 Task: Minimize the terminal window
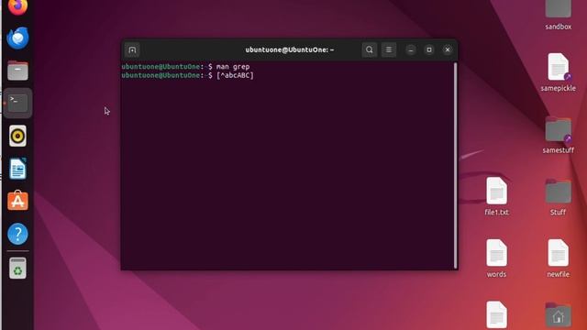411,49
